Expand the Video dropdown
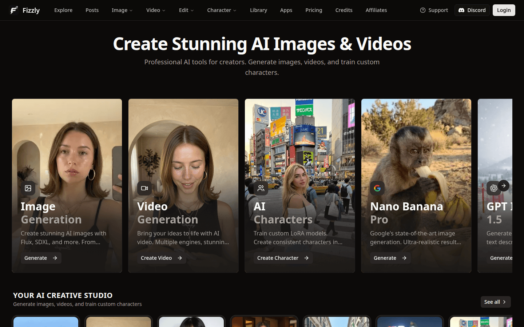 coord(155,10)
